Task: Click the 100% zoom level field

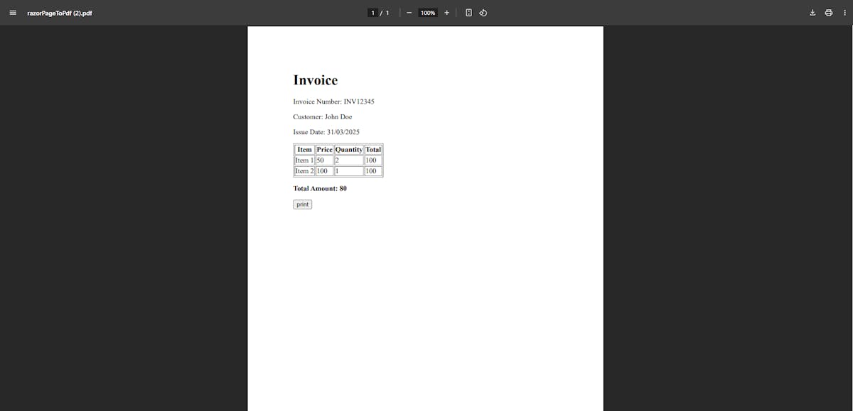Action: point(427,13)
